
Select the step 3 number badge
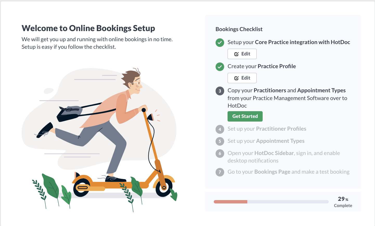tap(220, 91)
